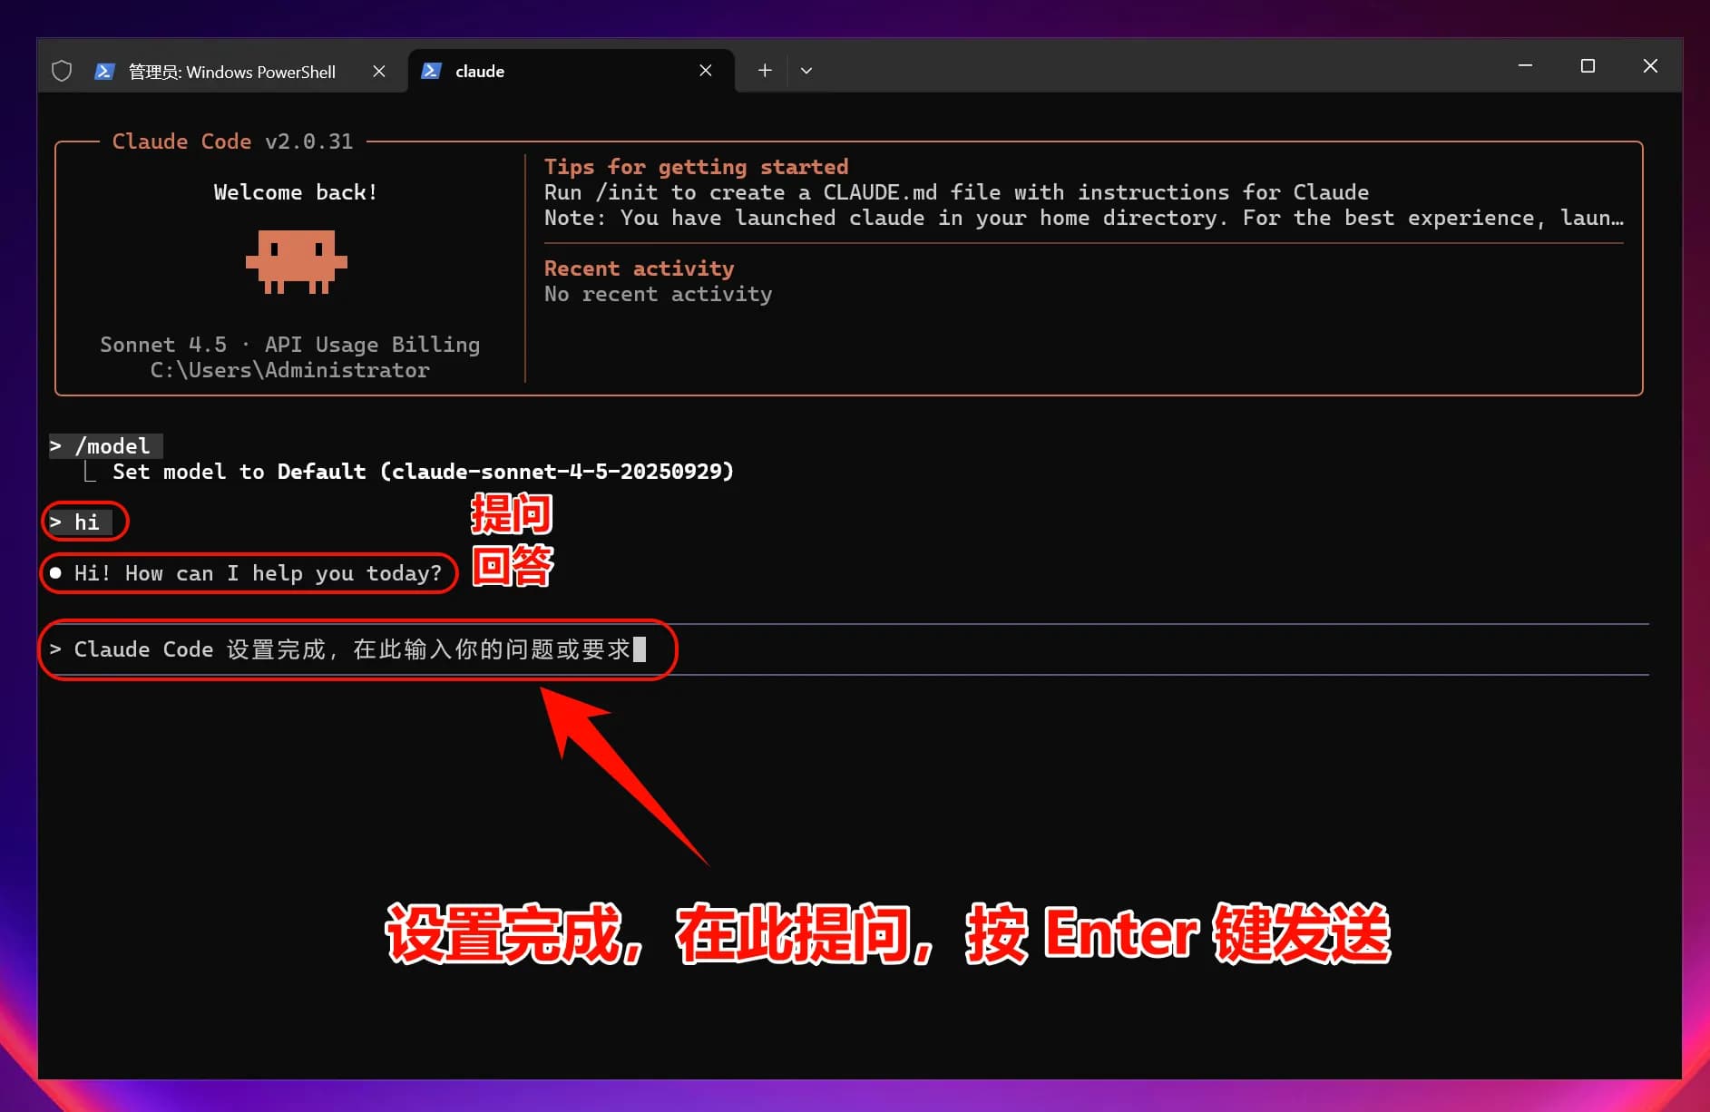Click the admin shield icon in tab bar
Screen dimensions: 1710x1112
tap(62, 71)
